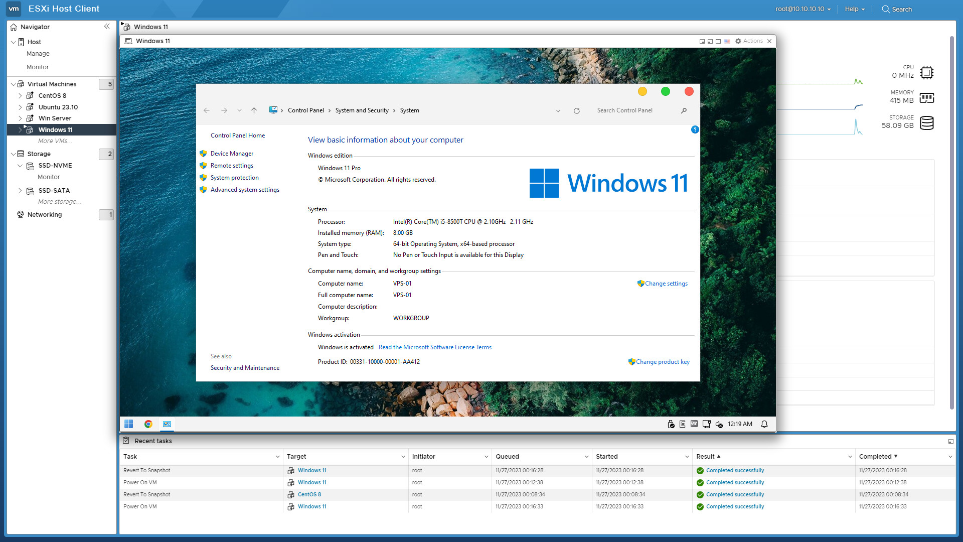This screenshot has width=963, height=542.
Task: Expand the SSD-SATA datastore node
Action: tap(20, 191)
